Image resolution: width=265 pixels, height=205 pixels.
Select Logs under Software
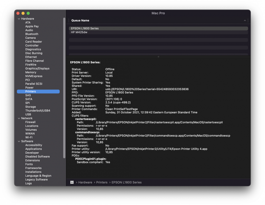pyautogui.click(x=28, y=183)
